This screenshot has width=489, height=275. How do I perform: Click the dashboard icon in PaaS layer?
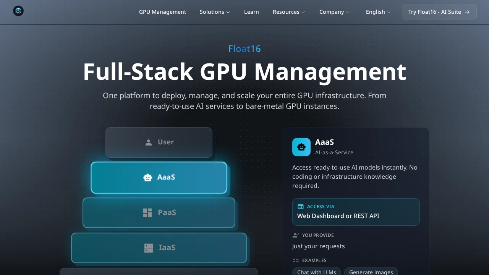147,213
